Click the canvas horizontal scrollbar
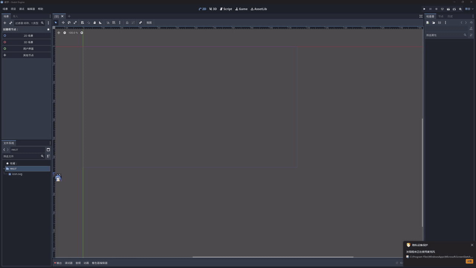Image resolution: width=476 pixels, height=268 pixels. [273, 257]
